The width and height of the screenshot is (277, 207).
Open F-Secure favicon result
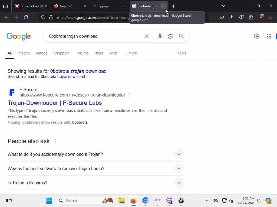tap(12, 92)
